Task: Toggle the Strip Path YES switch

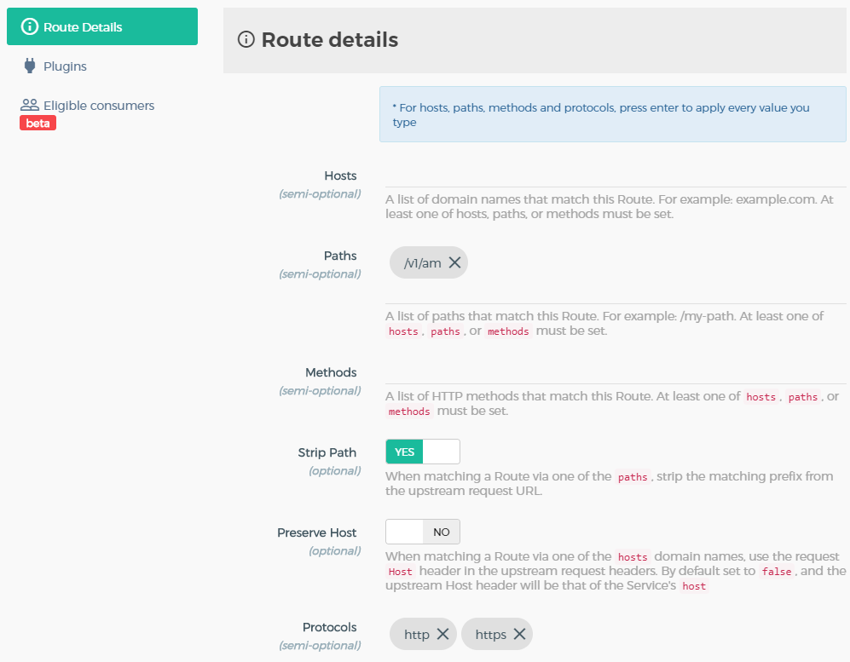Action: coord(423,452)
